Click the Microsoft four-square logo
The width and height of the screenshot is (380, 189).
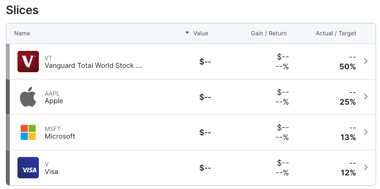pos(28,132)
